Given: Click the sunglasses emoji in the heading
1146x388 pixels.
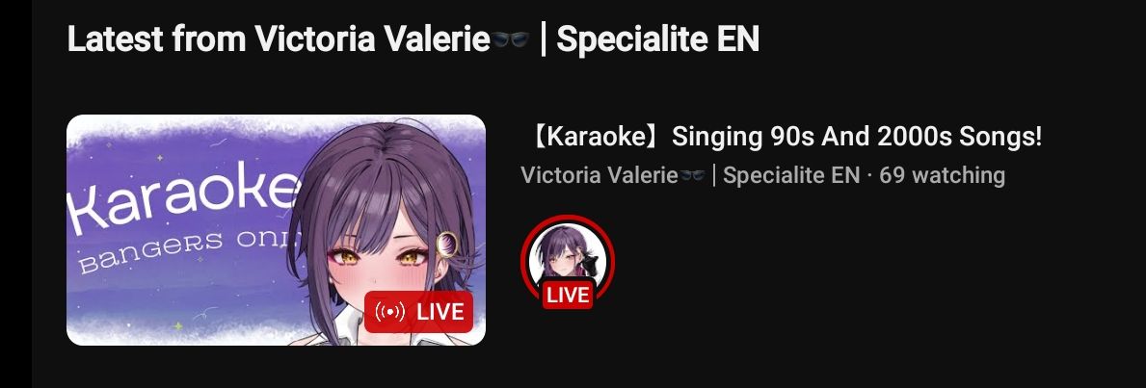Looking at the screenshot, I should [510, 39].
